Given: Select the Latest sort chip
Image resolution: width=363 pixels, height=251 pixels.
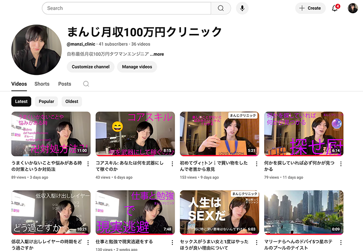Looking at the screenshot, I should (21, 102).
